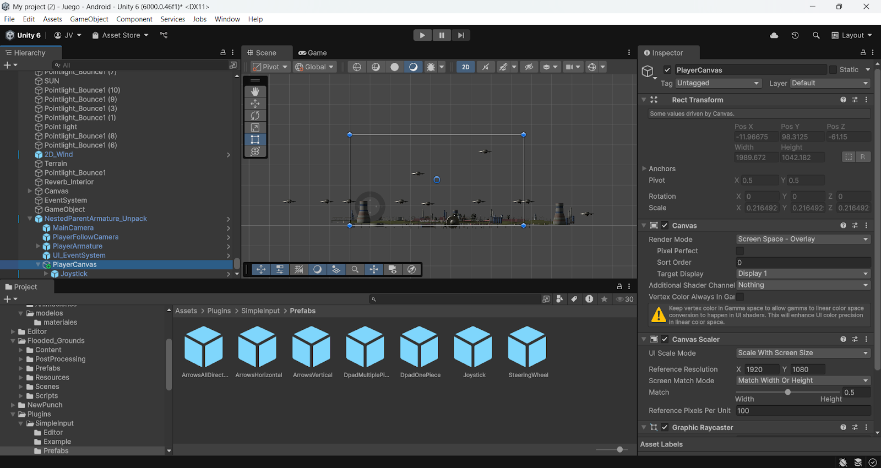Screen dimensions: 881x468
Task: Toggle PlayerCanvas active checkbox
Action: [x=667, y=70]
